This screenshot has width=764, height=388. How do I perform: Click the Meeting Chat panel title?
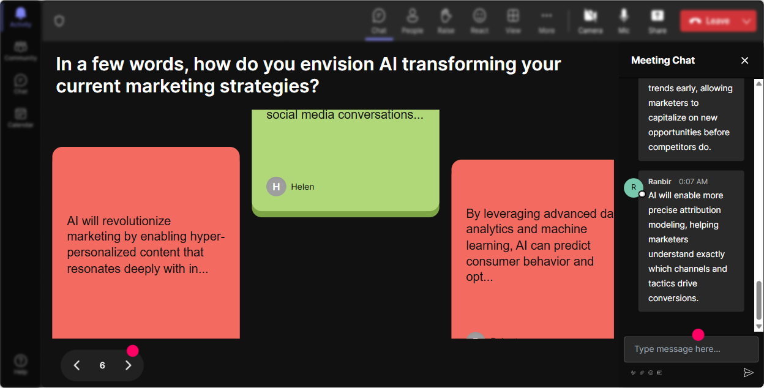[663, 60]
